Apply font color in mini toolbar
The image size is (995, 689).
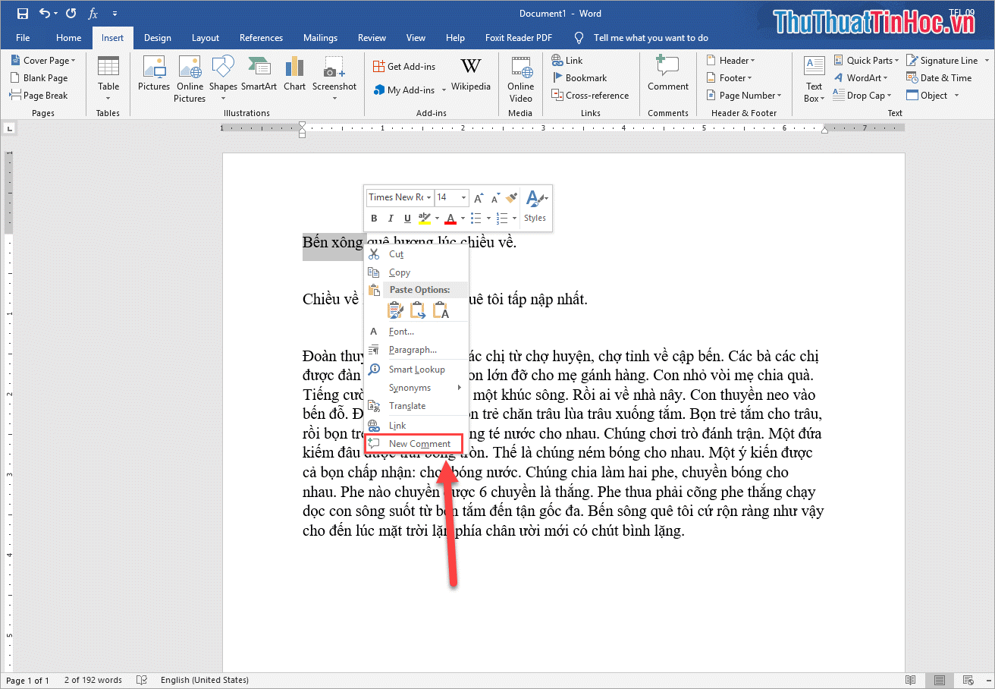point(450,219)
